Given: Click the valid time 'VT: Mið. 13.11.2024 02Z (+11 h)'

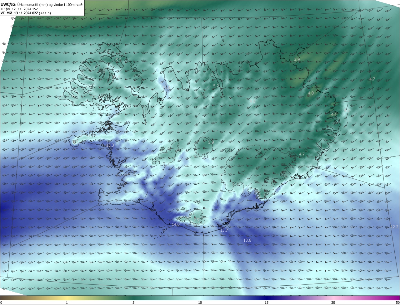Looking at the screenshot, I should click(x=26, y=13).
